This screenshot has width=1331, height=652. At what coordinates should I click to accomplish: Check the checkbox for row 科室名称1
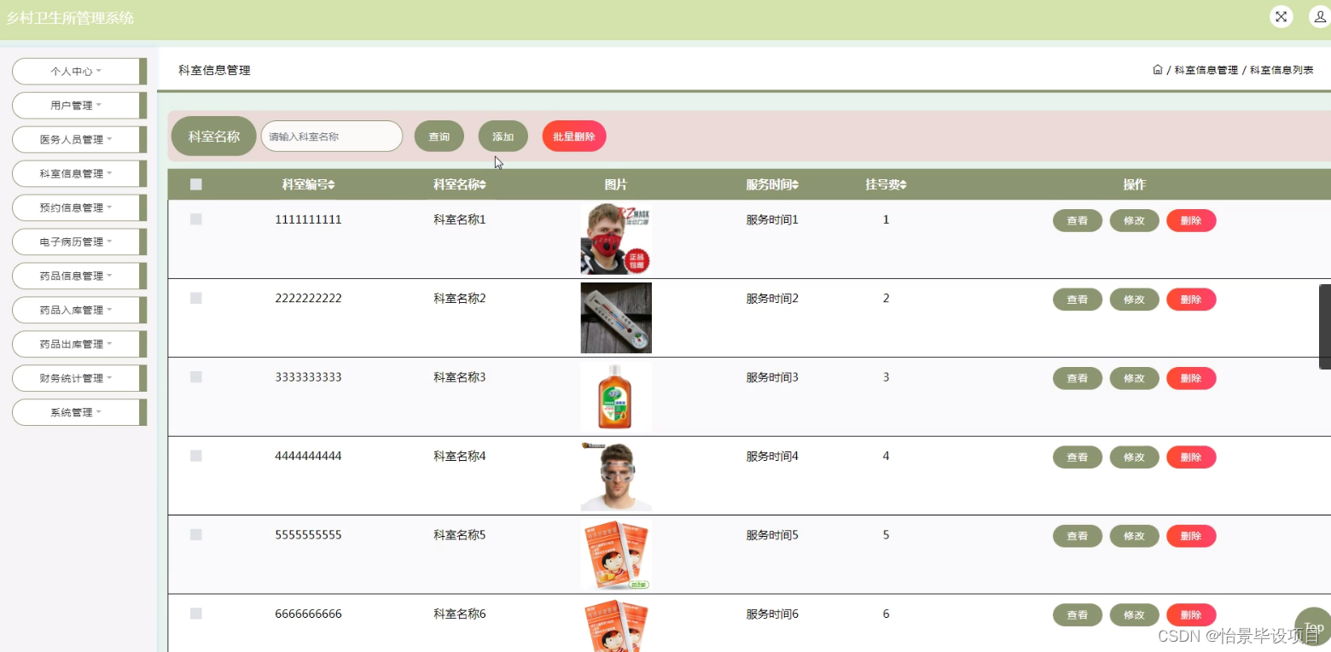pyautogui.click(x=195, y=218)
